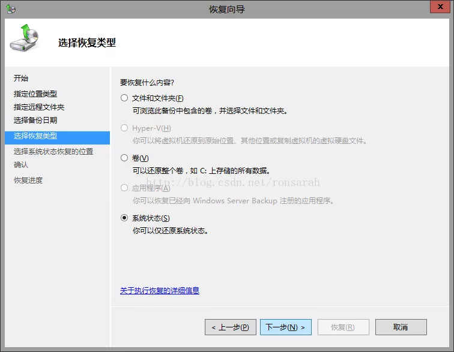Select the 系统状态 radio button
This screenshot has width=454, height=352.
tap(124, 218)
